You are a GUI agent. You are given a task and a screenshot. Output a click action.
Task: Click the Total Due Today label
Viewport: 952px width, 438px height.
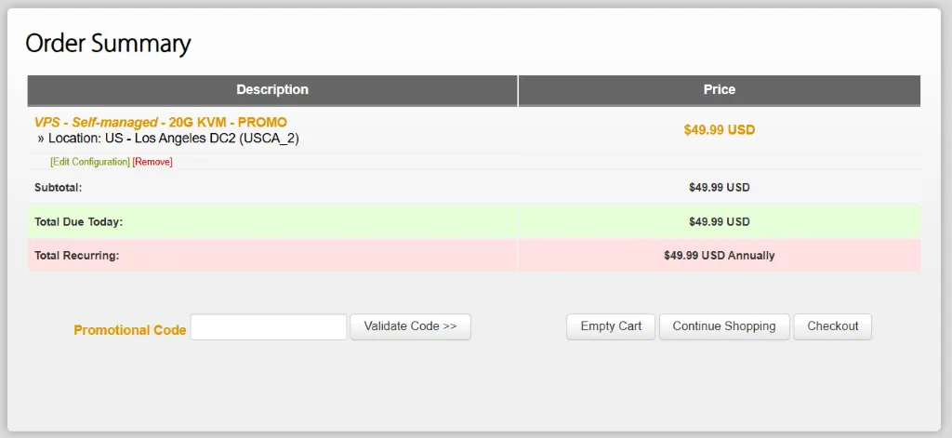[x=79, y=222]
